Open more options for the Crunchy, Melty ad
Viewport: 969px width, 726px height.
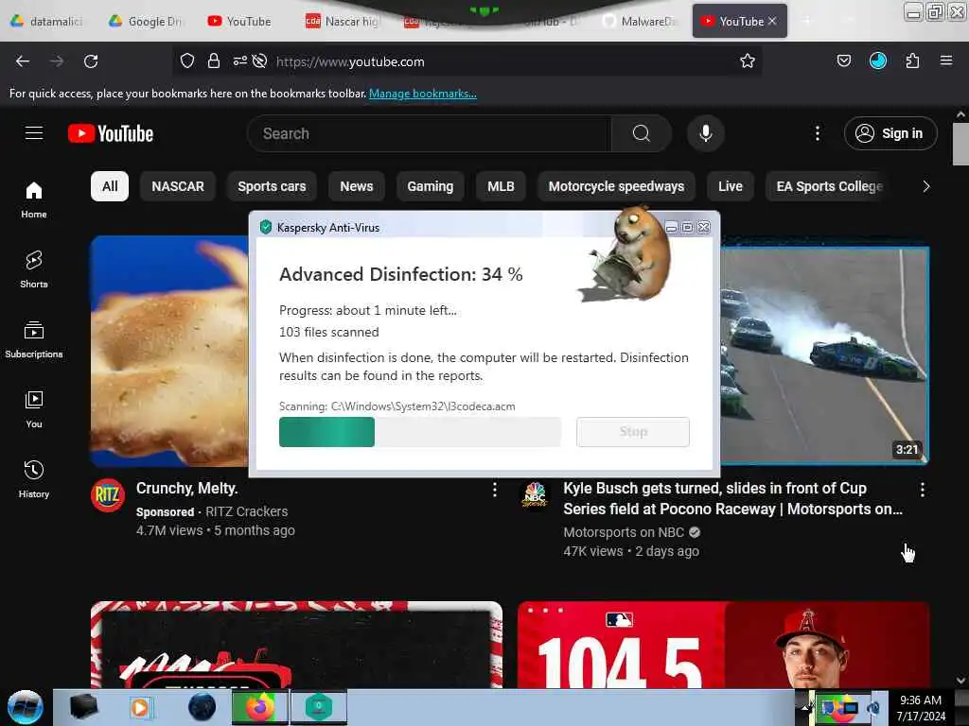494,491
